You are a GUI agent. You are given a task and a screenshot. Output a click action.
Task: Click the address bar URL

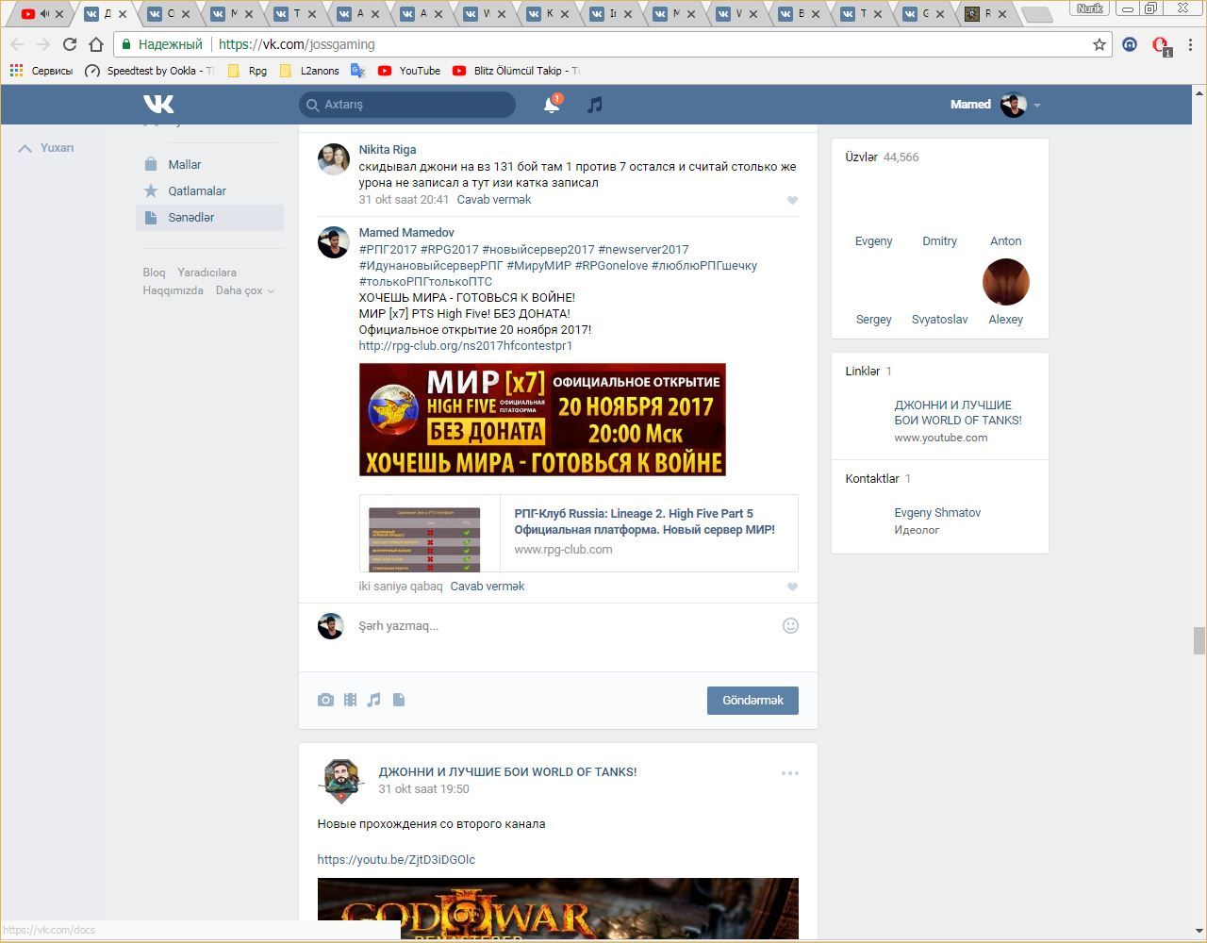pyautogui.click(x=297, y=44)
